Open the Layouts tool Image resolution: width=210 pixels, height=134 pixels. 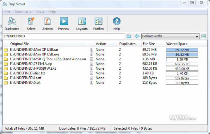[82, 23]
